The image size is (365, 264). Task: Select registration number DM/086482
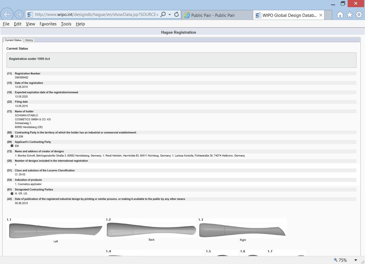pyautogui.click(x=21, y=78)
